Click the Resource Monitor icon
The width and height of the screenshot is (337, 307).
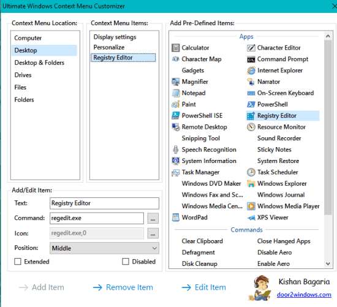pos(251,127)
